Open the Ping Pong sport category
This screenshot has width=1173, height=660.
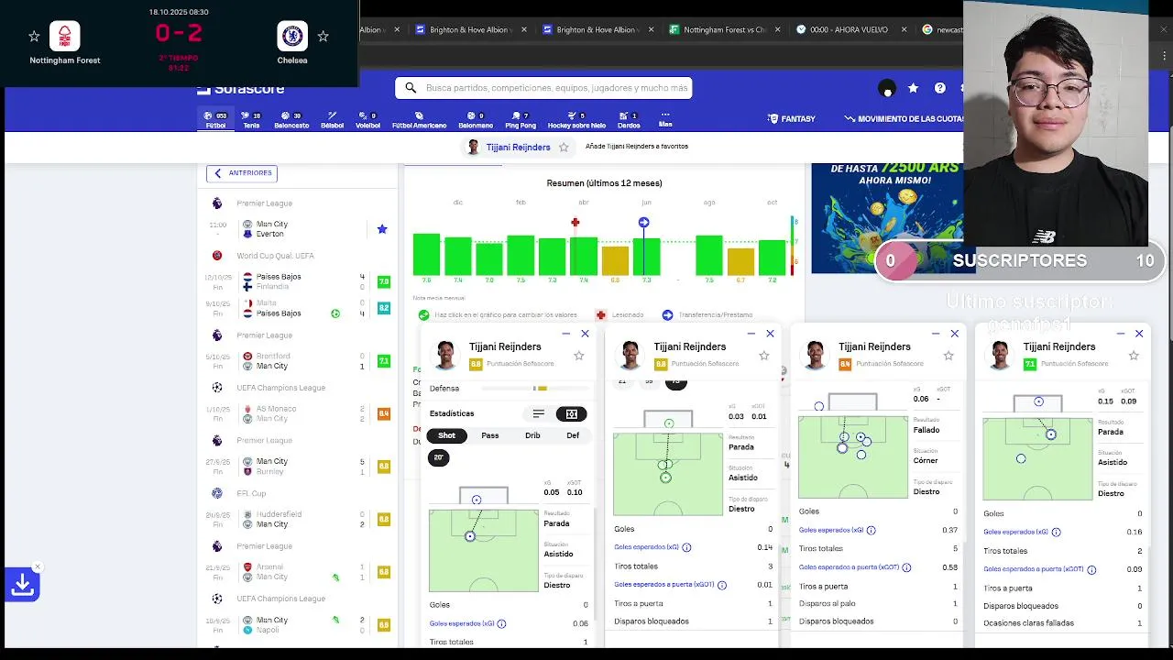(521, 120)
